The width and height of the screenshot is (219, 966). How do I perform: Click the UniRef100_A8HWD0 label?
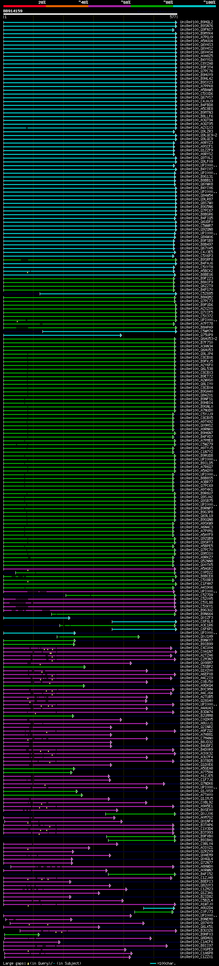[196, 867]
